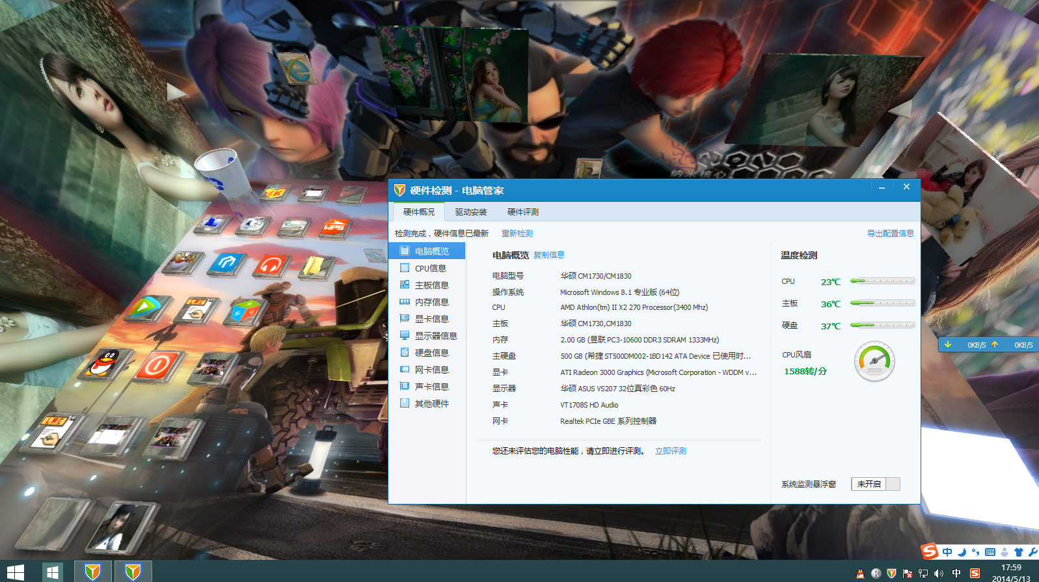
Task: Switch to 硬件评测 tab
Action: point(523,212)
